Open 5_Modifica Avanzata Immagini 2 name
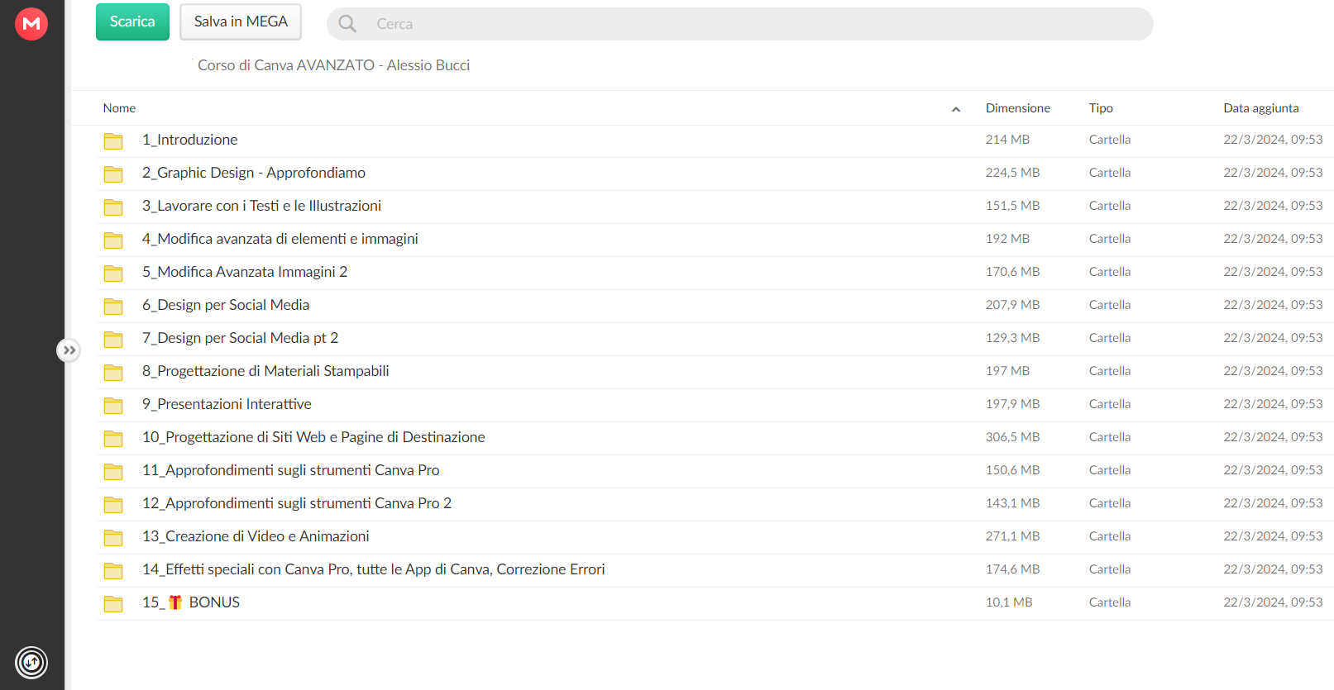This screenshot has height=690, width=1334. tap(244, 272)
